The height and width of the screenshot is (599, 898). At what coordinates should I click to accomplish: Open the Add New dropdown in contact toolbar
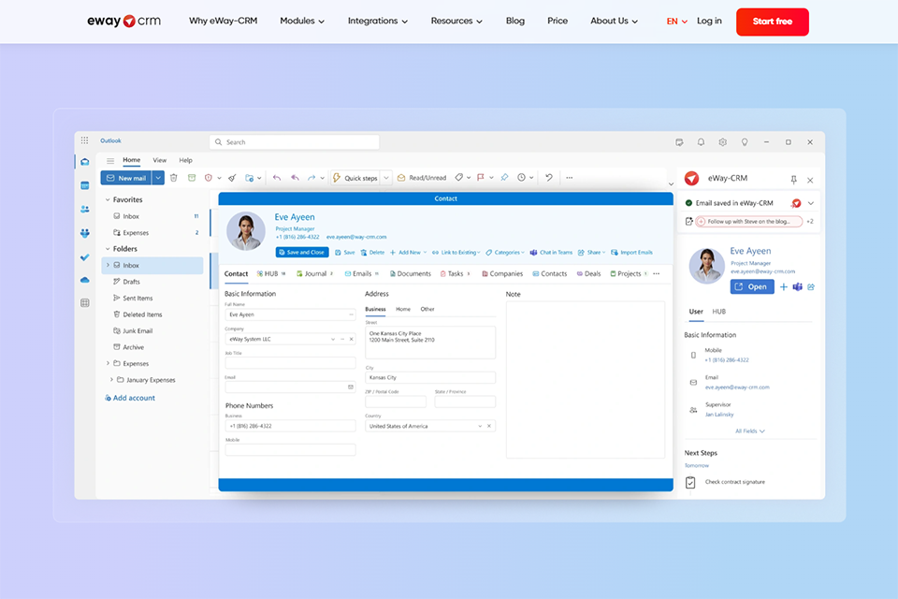(x=409, y=252)
